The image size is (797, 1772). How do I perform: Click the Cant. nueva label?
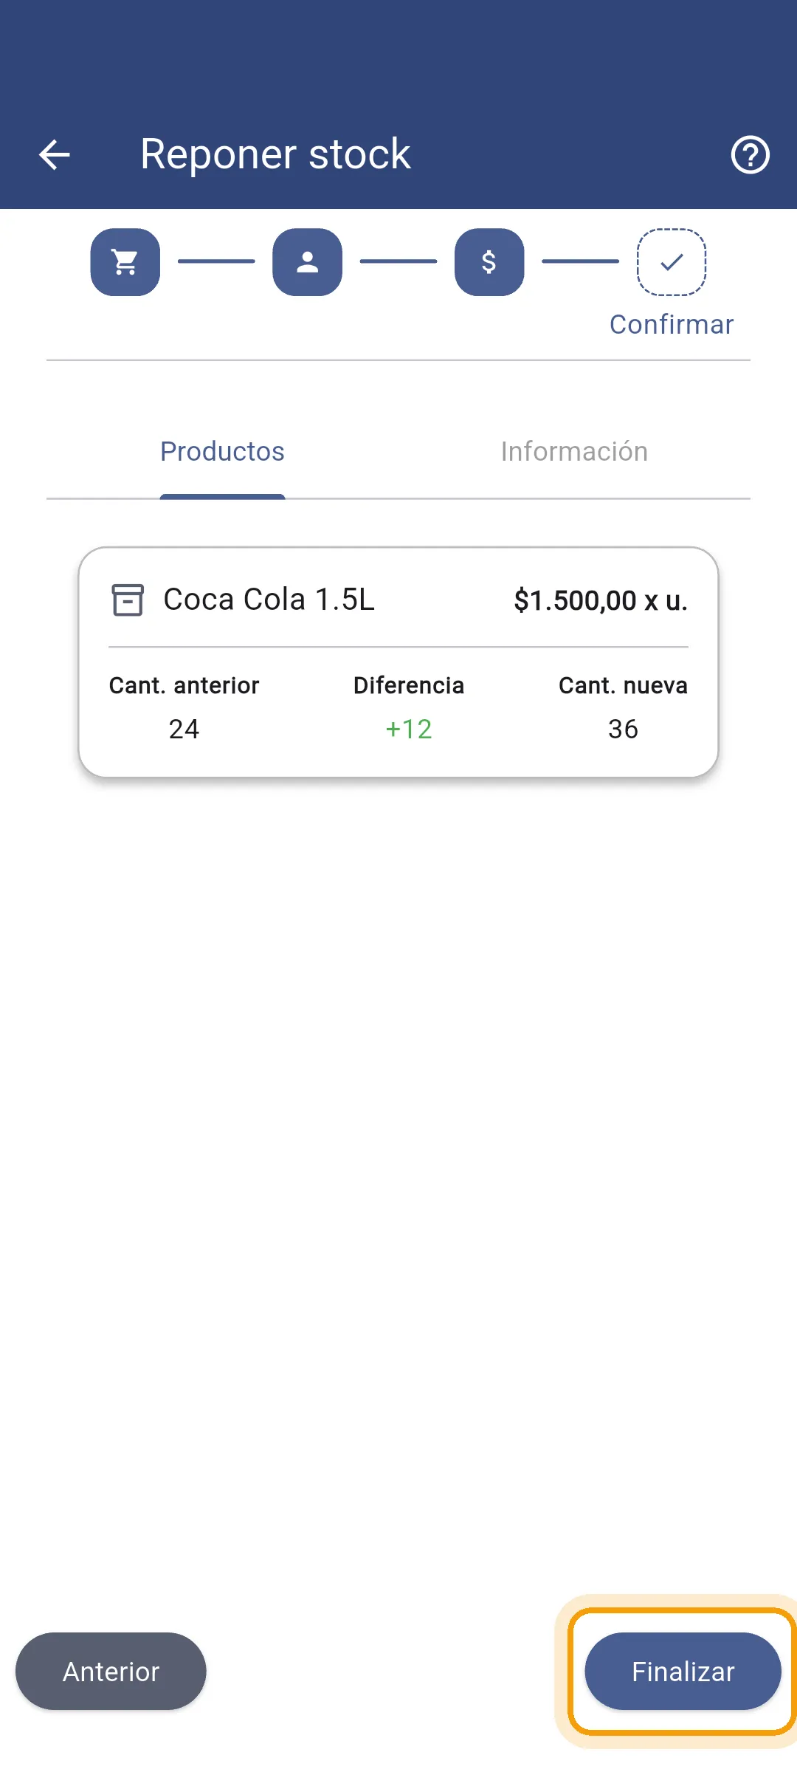pos(623,686)
